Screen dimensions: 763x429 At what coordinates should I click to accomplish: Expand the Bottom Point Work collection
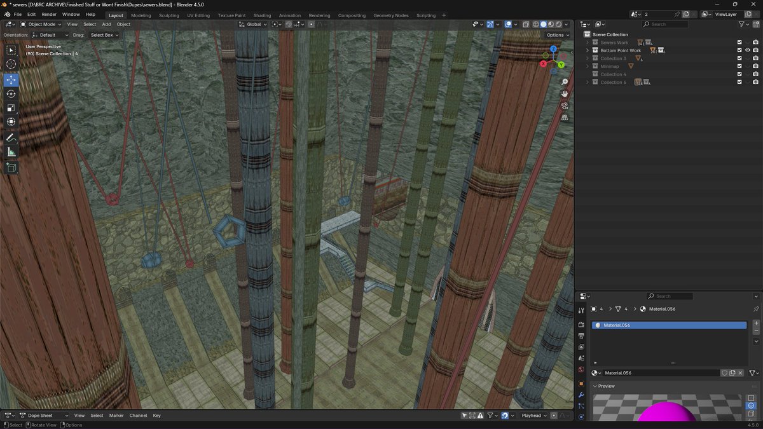(587, 50)
